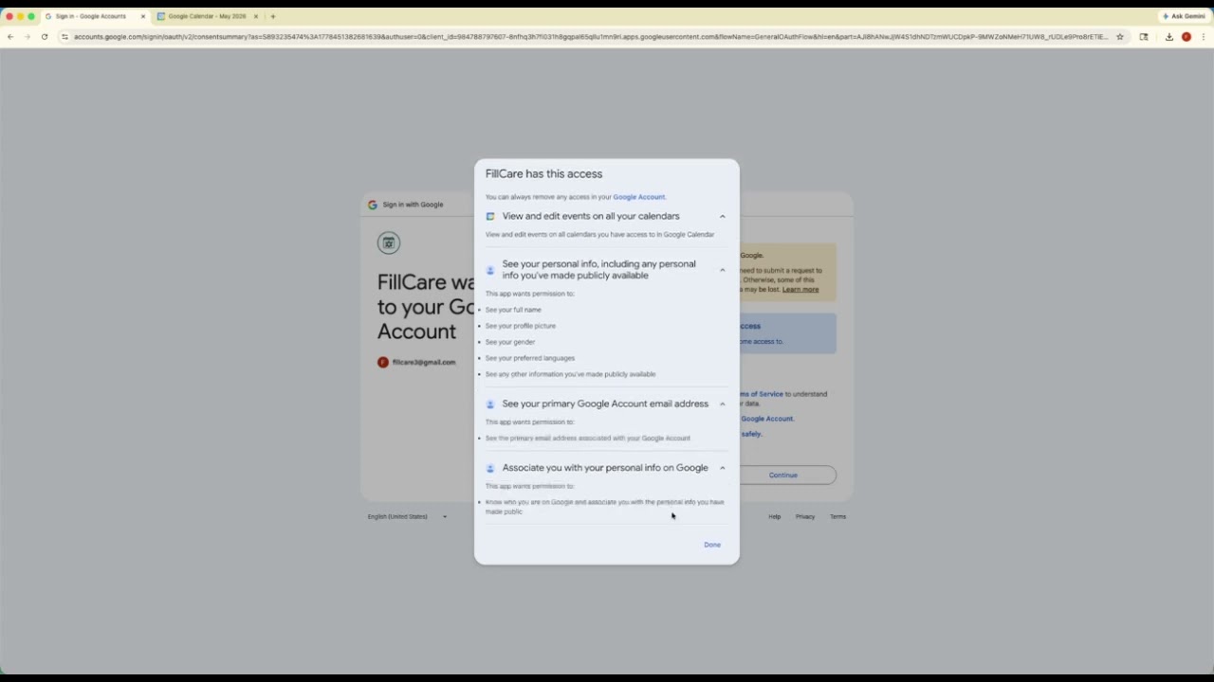Click the FillCare app logo icon
This screenshot has height=682, width=1214.
tap(389, 243)
